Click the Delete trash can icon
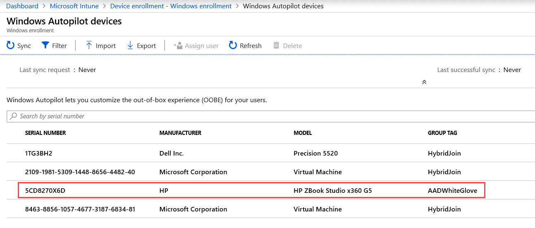The height and width of the screenshot is (228, 535). pyautogui.click(x=276, y=45)
